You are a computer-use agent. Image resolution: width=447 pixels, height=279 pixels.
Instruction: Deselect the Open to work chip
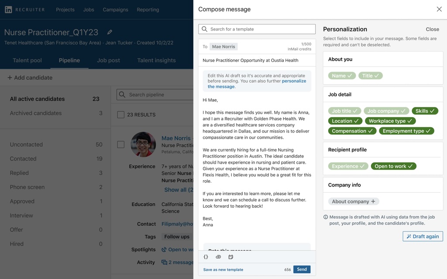[393, 166]
